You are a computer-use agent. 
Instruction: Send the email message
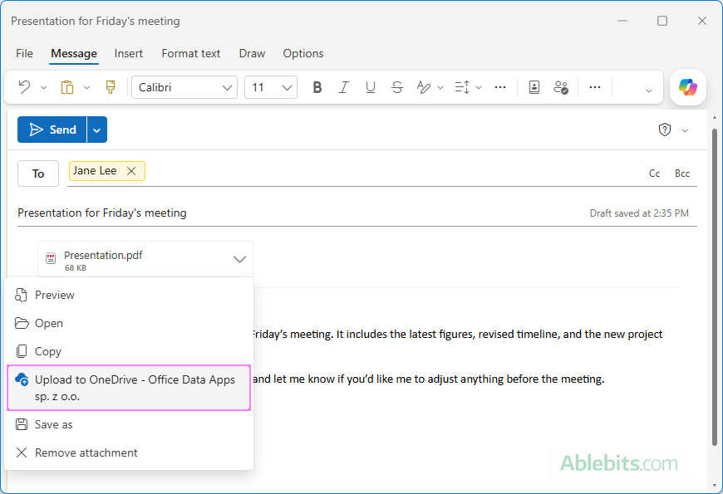pos(52,130)
